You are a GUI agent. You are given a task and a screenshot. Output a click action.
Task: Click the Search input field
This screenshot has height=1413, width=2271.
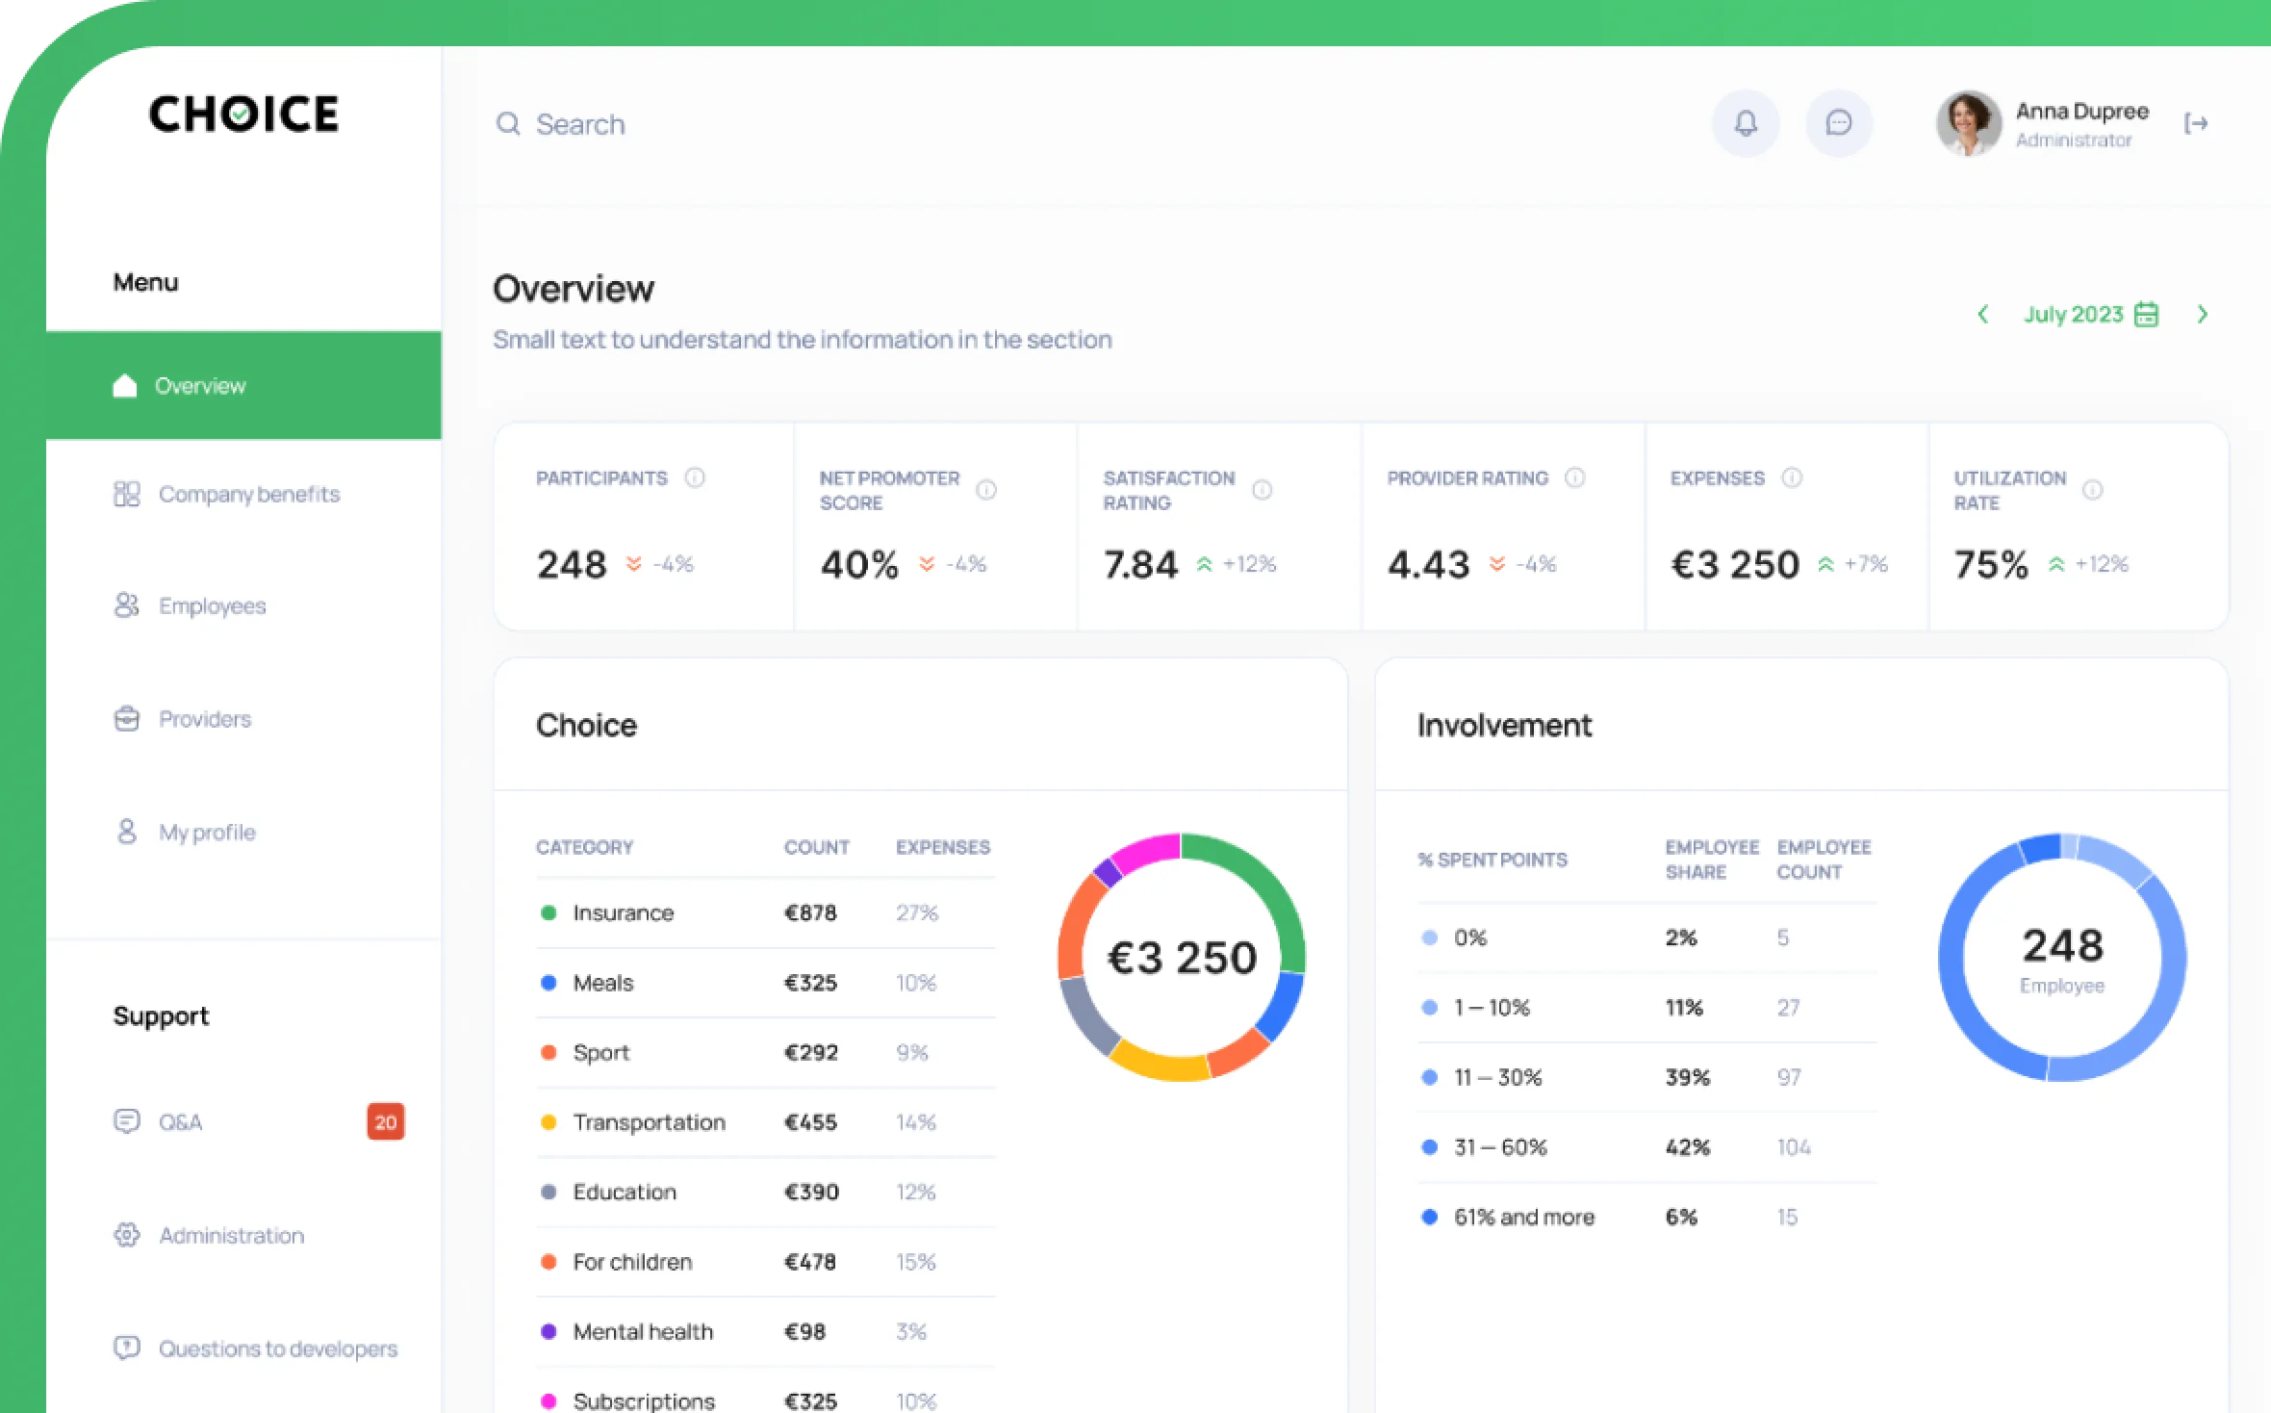(580, 124)
